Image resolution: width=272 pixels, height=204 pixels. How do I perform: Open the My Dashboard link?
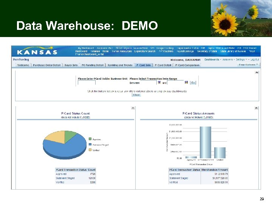(x=86, y=48)
